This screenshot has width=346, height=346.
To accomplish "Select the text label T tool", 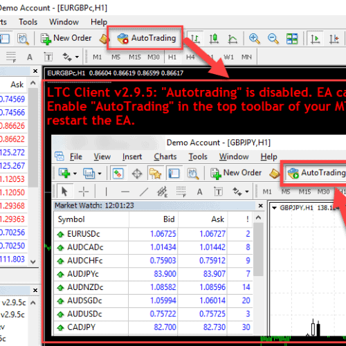I will tap(48, 57).
